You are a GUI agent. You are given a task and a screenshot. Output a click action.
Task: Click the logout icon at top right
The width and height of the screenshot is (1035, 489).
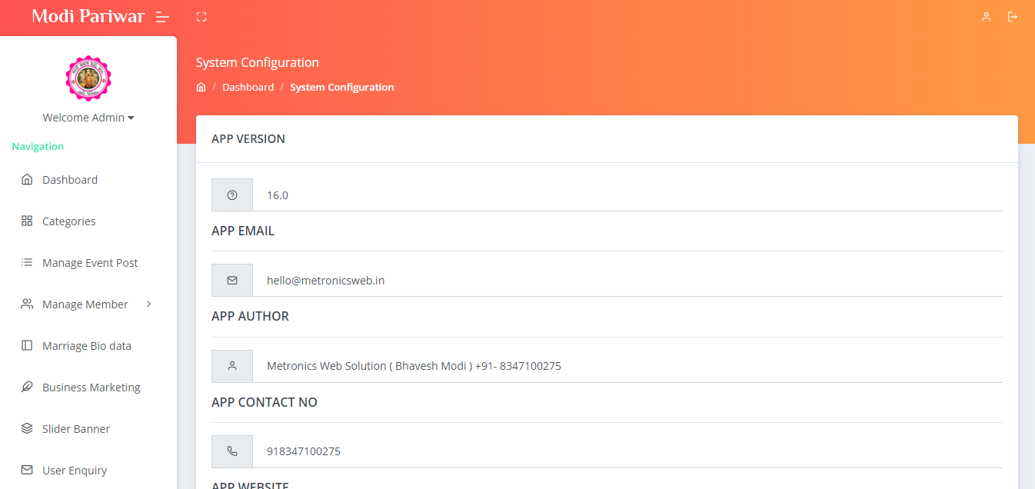click(x=1013, y=17)
